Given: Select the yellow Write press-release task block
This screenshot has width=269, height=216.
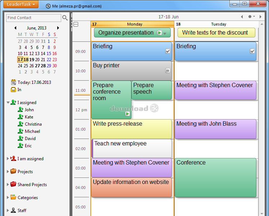Looking at the screenshot, I should [131, 129].
